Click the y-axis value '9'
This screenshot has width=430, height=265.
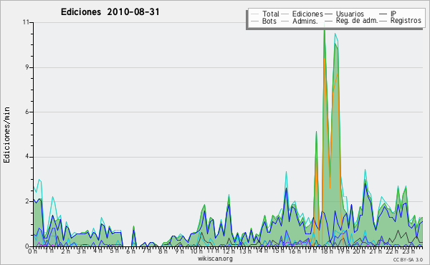pos(27,67)
